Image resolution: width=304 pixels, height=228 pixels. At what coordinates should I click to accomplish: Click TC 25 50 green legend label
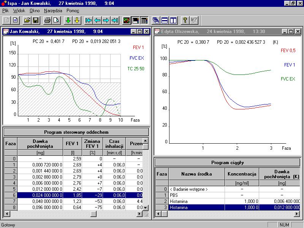coord(136,69)
